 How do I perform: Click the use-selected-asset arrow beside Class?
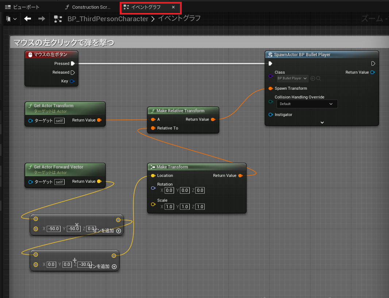313,78
